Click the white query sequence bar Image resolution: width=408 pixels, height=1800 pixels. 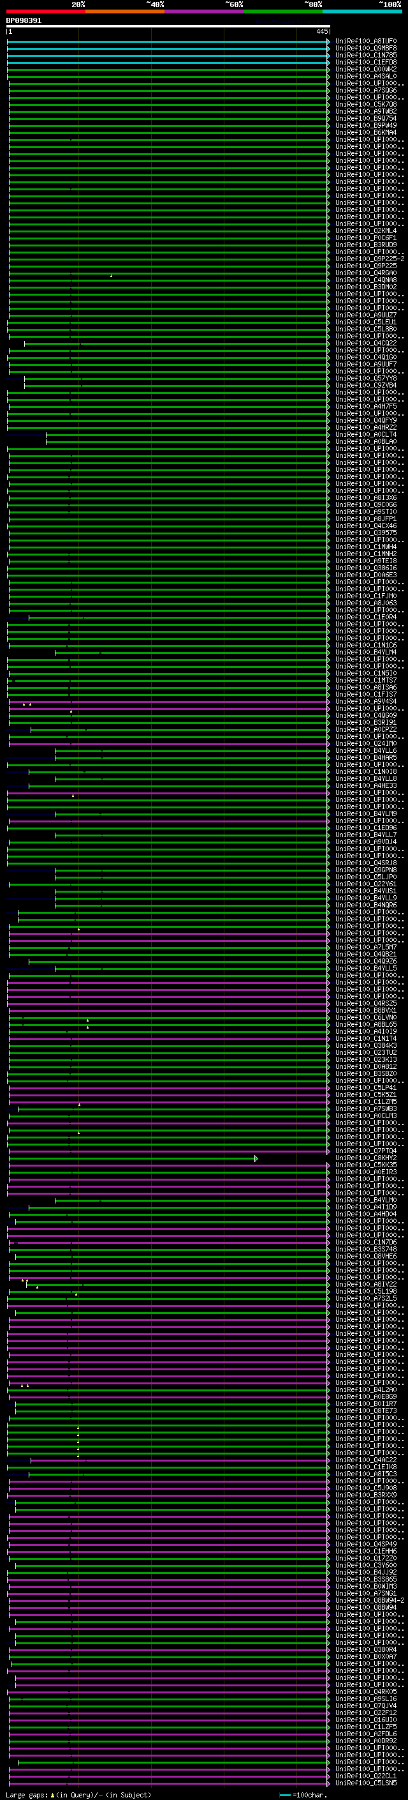[168, 27]
